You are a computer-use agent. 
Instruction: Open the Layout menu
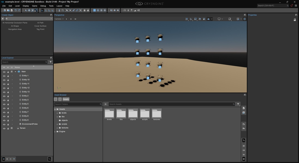(59, 6)
